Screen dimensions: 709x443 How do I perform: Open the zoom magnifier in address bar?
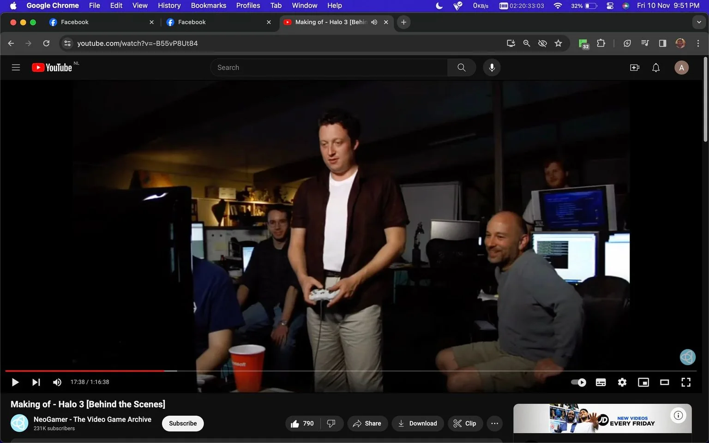click(527, 43)
